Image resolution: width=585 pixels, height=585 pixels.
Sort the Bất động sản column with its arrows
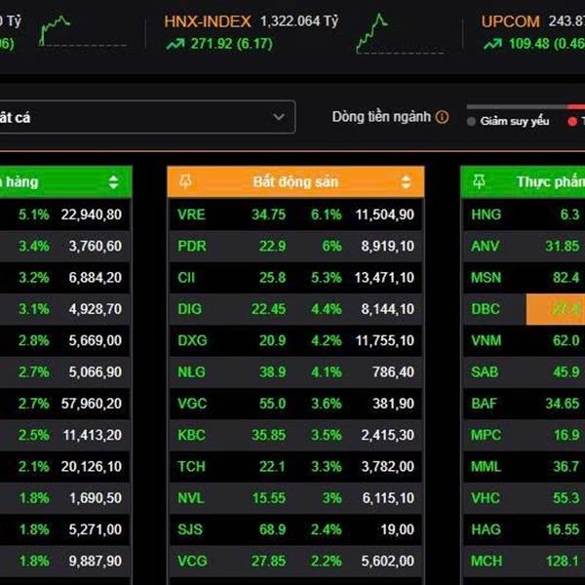point(406,181)
